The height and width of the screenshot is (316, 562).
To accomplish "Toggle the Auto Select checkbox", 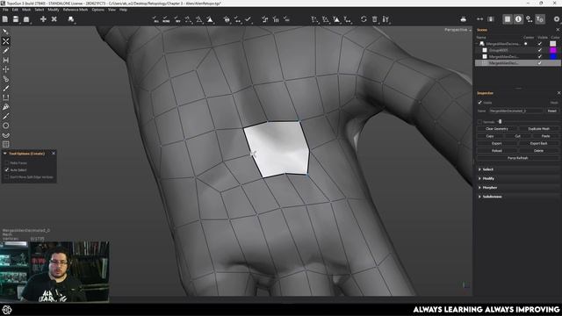I will pos(7,169).
